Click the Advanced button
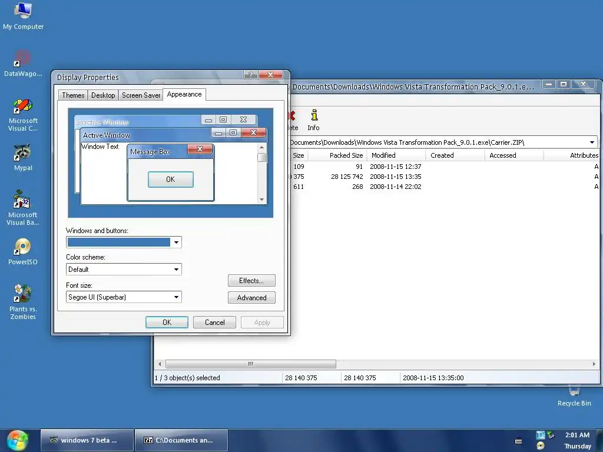The height and width of the screenshot is (452, 603). pos(251,297)
